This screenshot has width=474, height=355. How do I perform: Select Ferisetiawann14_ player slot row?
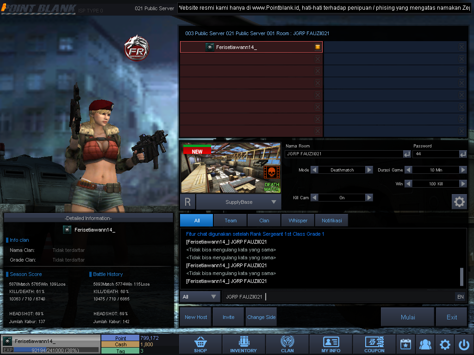(x=251, y=47)
